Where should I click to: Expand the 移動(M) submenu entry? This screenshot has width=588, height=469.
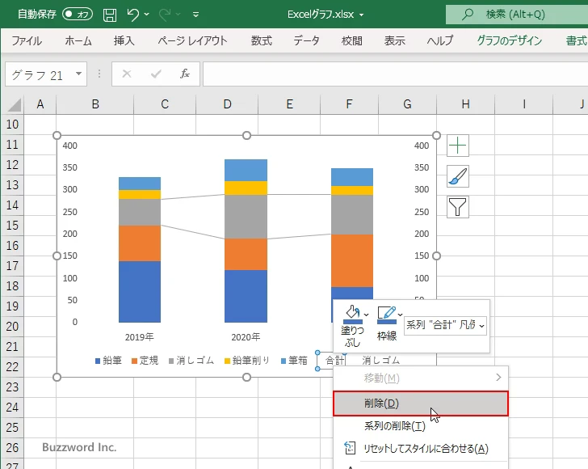tap(421, 378)
